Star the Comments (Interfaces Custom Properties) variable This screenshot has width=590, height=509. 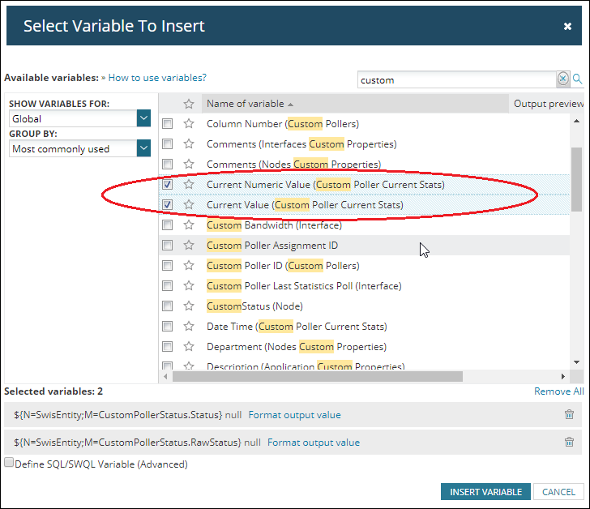pyautogui.click(x=189, y=144)
